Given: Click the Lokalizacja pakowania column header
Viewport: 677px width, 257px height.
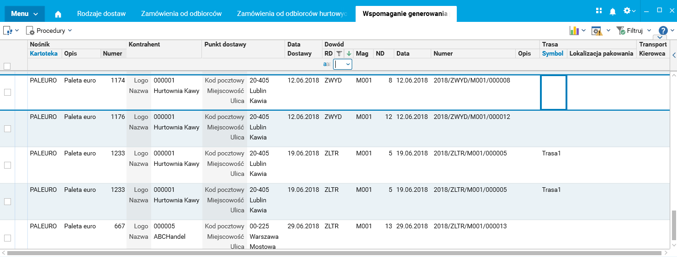Looking at the screenshot, I should click(601, 53).
